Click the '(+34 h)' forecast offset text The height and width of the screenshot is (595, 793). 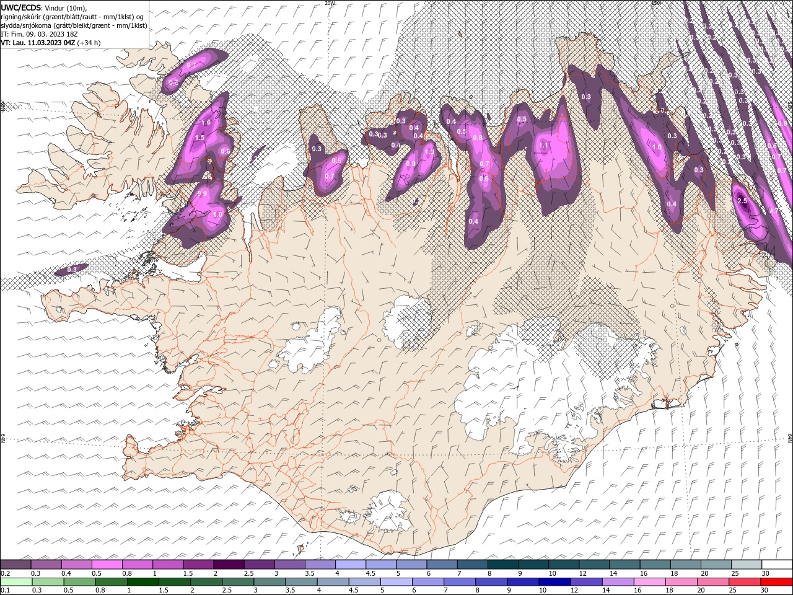coord(89,43)
